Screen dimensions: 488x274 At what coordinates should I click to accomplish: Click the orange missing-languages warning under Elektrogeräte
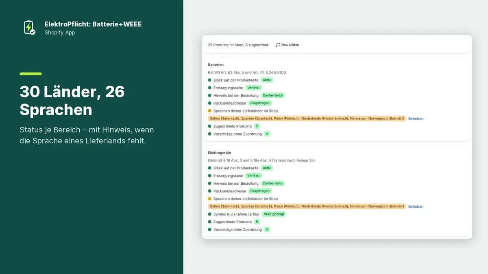tap(307, 207)
